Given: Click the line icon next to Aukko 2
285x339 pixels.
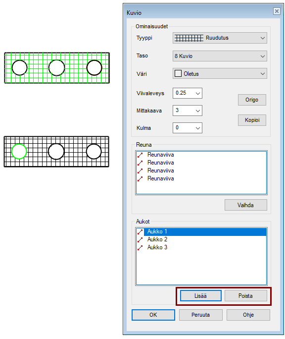Looking at the screenshot, I should [140, 240].
